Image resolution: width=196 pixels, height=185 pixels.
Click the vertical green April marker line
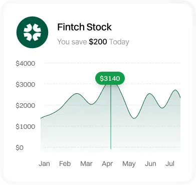pyautogui.click(x=111, y=117)
